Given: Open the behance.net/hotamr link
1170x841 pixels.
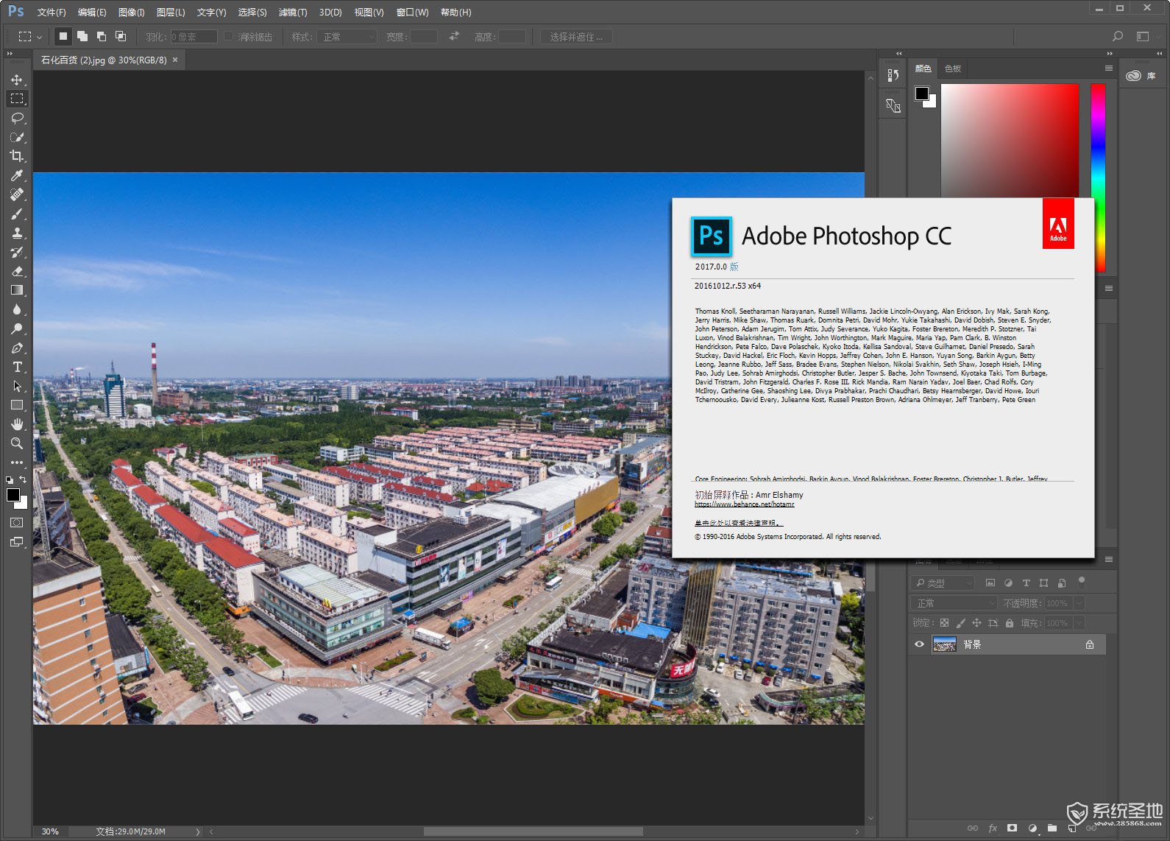Looking at the screenshot, I should tap(745, 504).
